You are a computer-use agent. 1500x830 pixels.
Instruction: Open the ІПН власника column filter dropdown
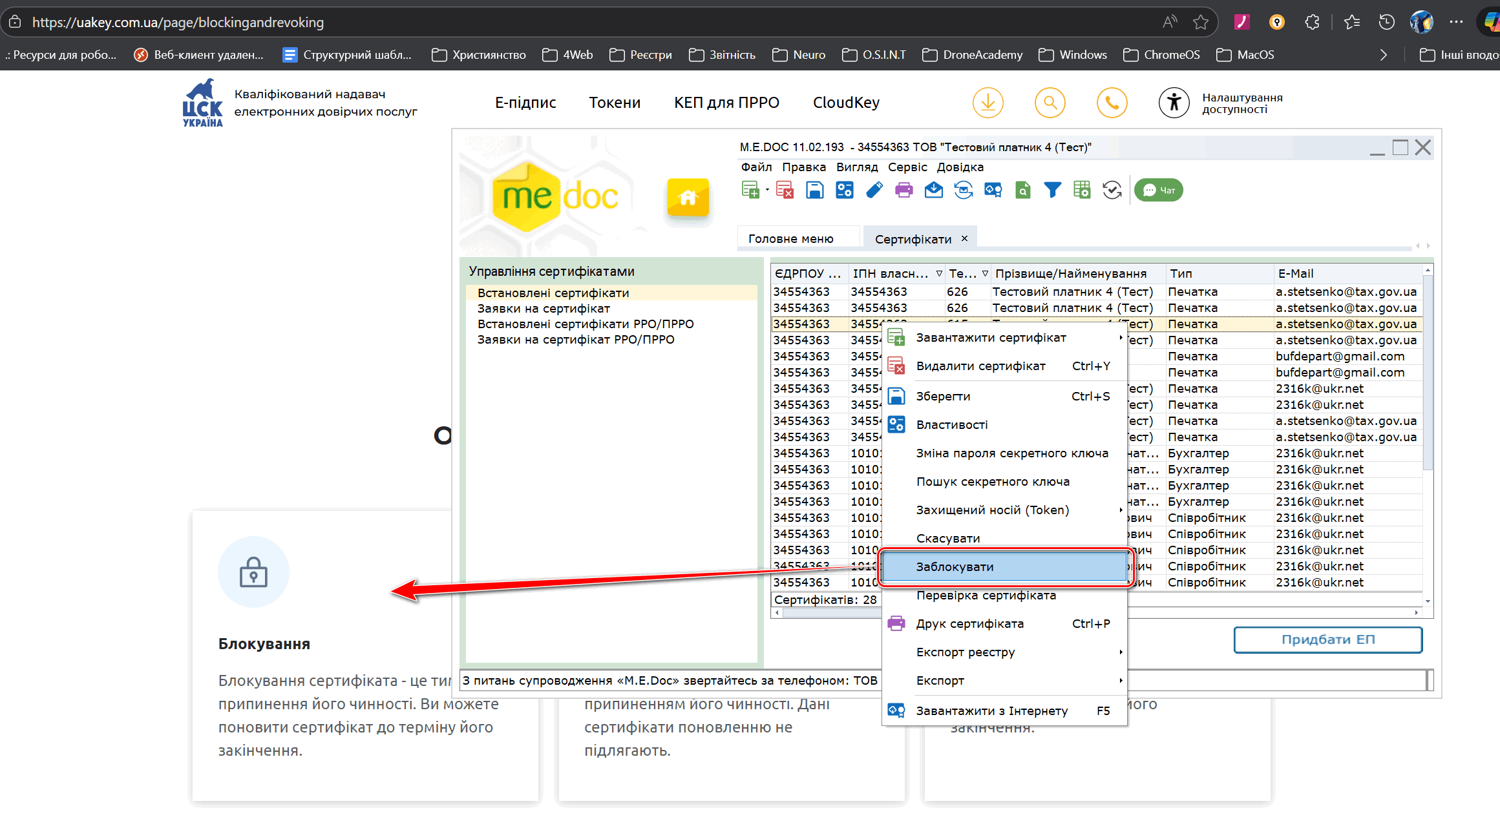click(939, 274)
